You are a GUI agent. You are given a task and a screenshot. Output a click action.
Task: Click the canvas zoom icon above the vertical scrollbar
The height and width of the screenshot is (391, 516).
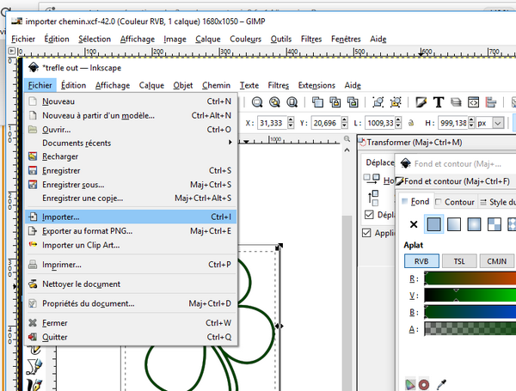[x=347, y=139]
